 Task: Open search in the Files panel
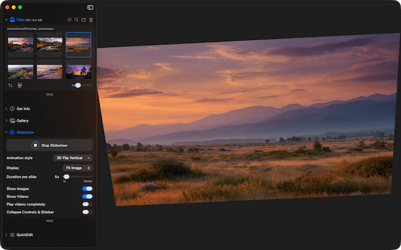[x=76, y=20]
